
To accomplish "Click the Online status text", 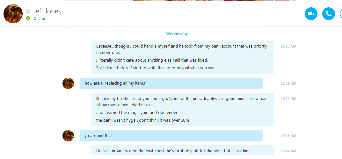I will click(39, 19).
